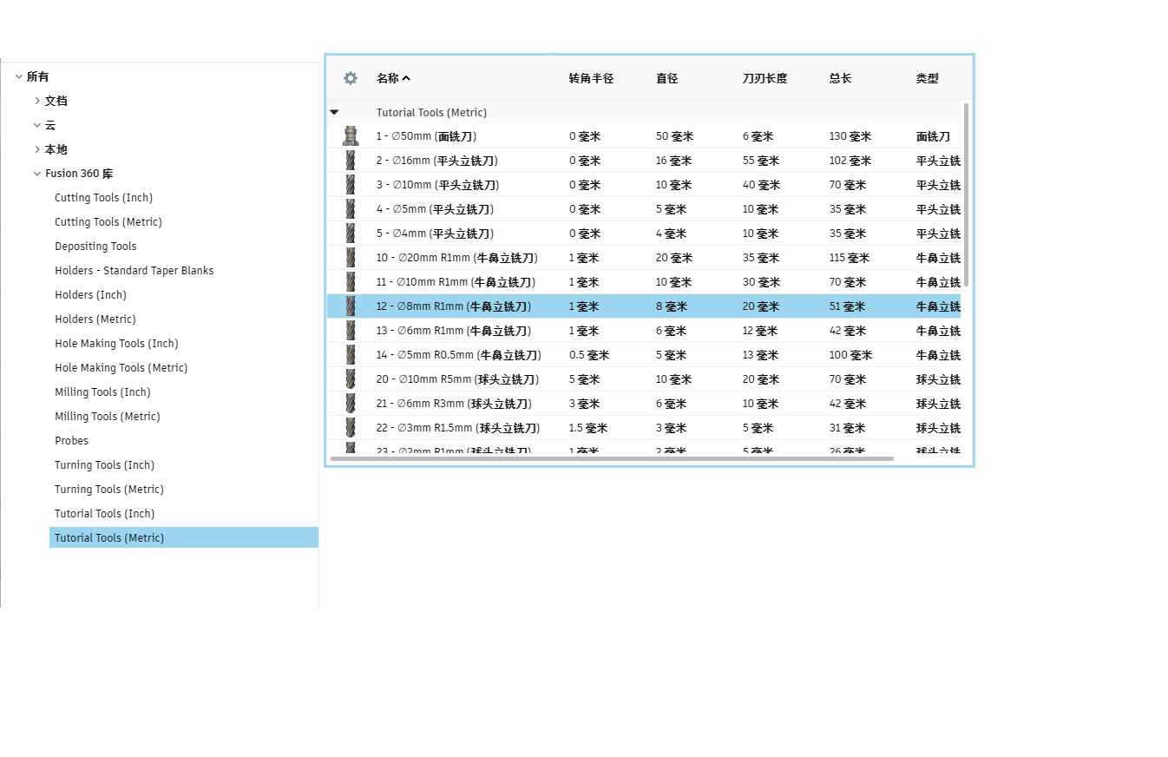The height and width of the screenshot is (757, 1168).
Task: Select tool name 21 - ∅6mm R3mm
Action: (454, 404)
